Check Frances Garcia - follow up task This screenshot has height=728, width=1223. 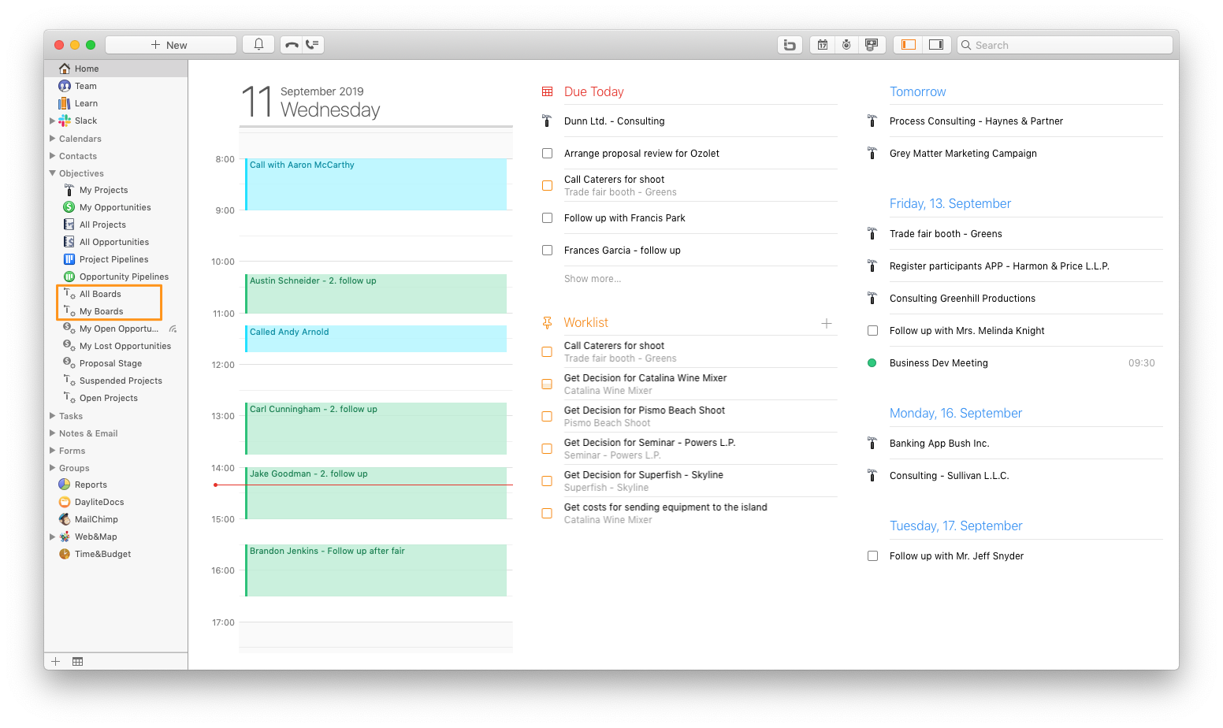click(x=547, y=251)
